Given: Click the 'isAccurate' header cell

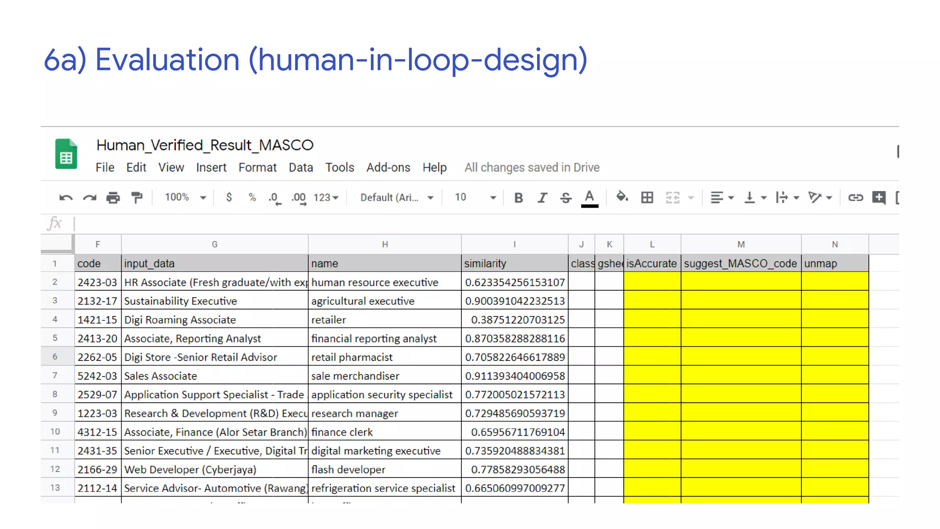Looking at the screenshot, I should (652, 263).
